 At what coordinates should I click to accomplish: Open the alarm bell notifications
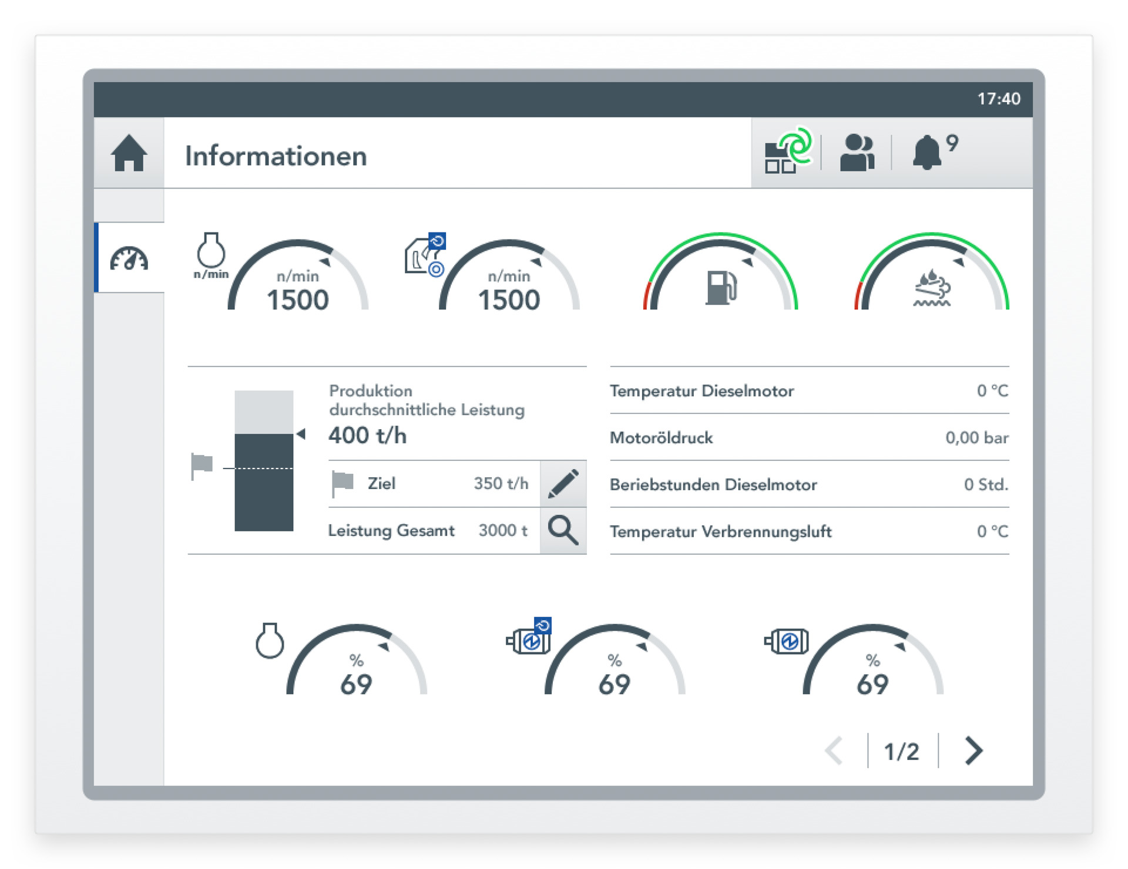[x=928, y=153]
